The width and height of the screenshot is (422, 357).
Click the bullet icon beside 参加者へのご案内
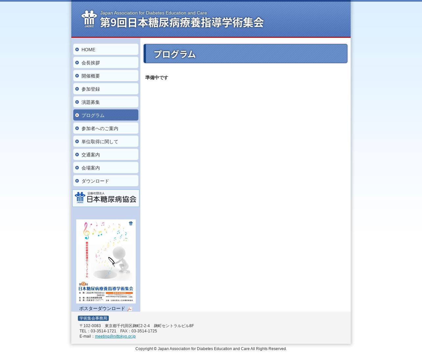coord(77,128)
